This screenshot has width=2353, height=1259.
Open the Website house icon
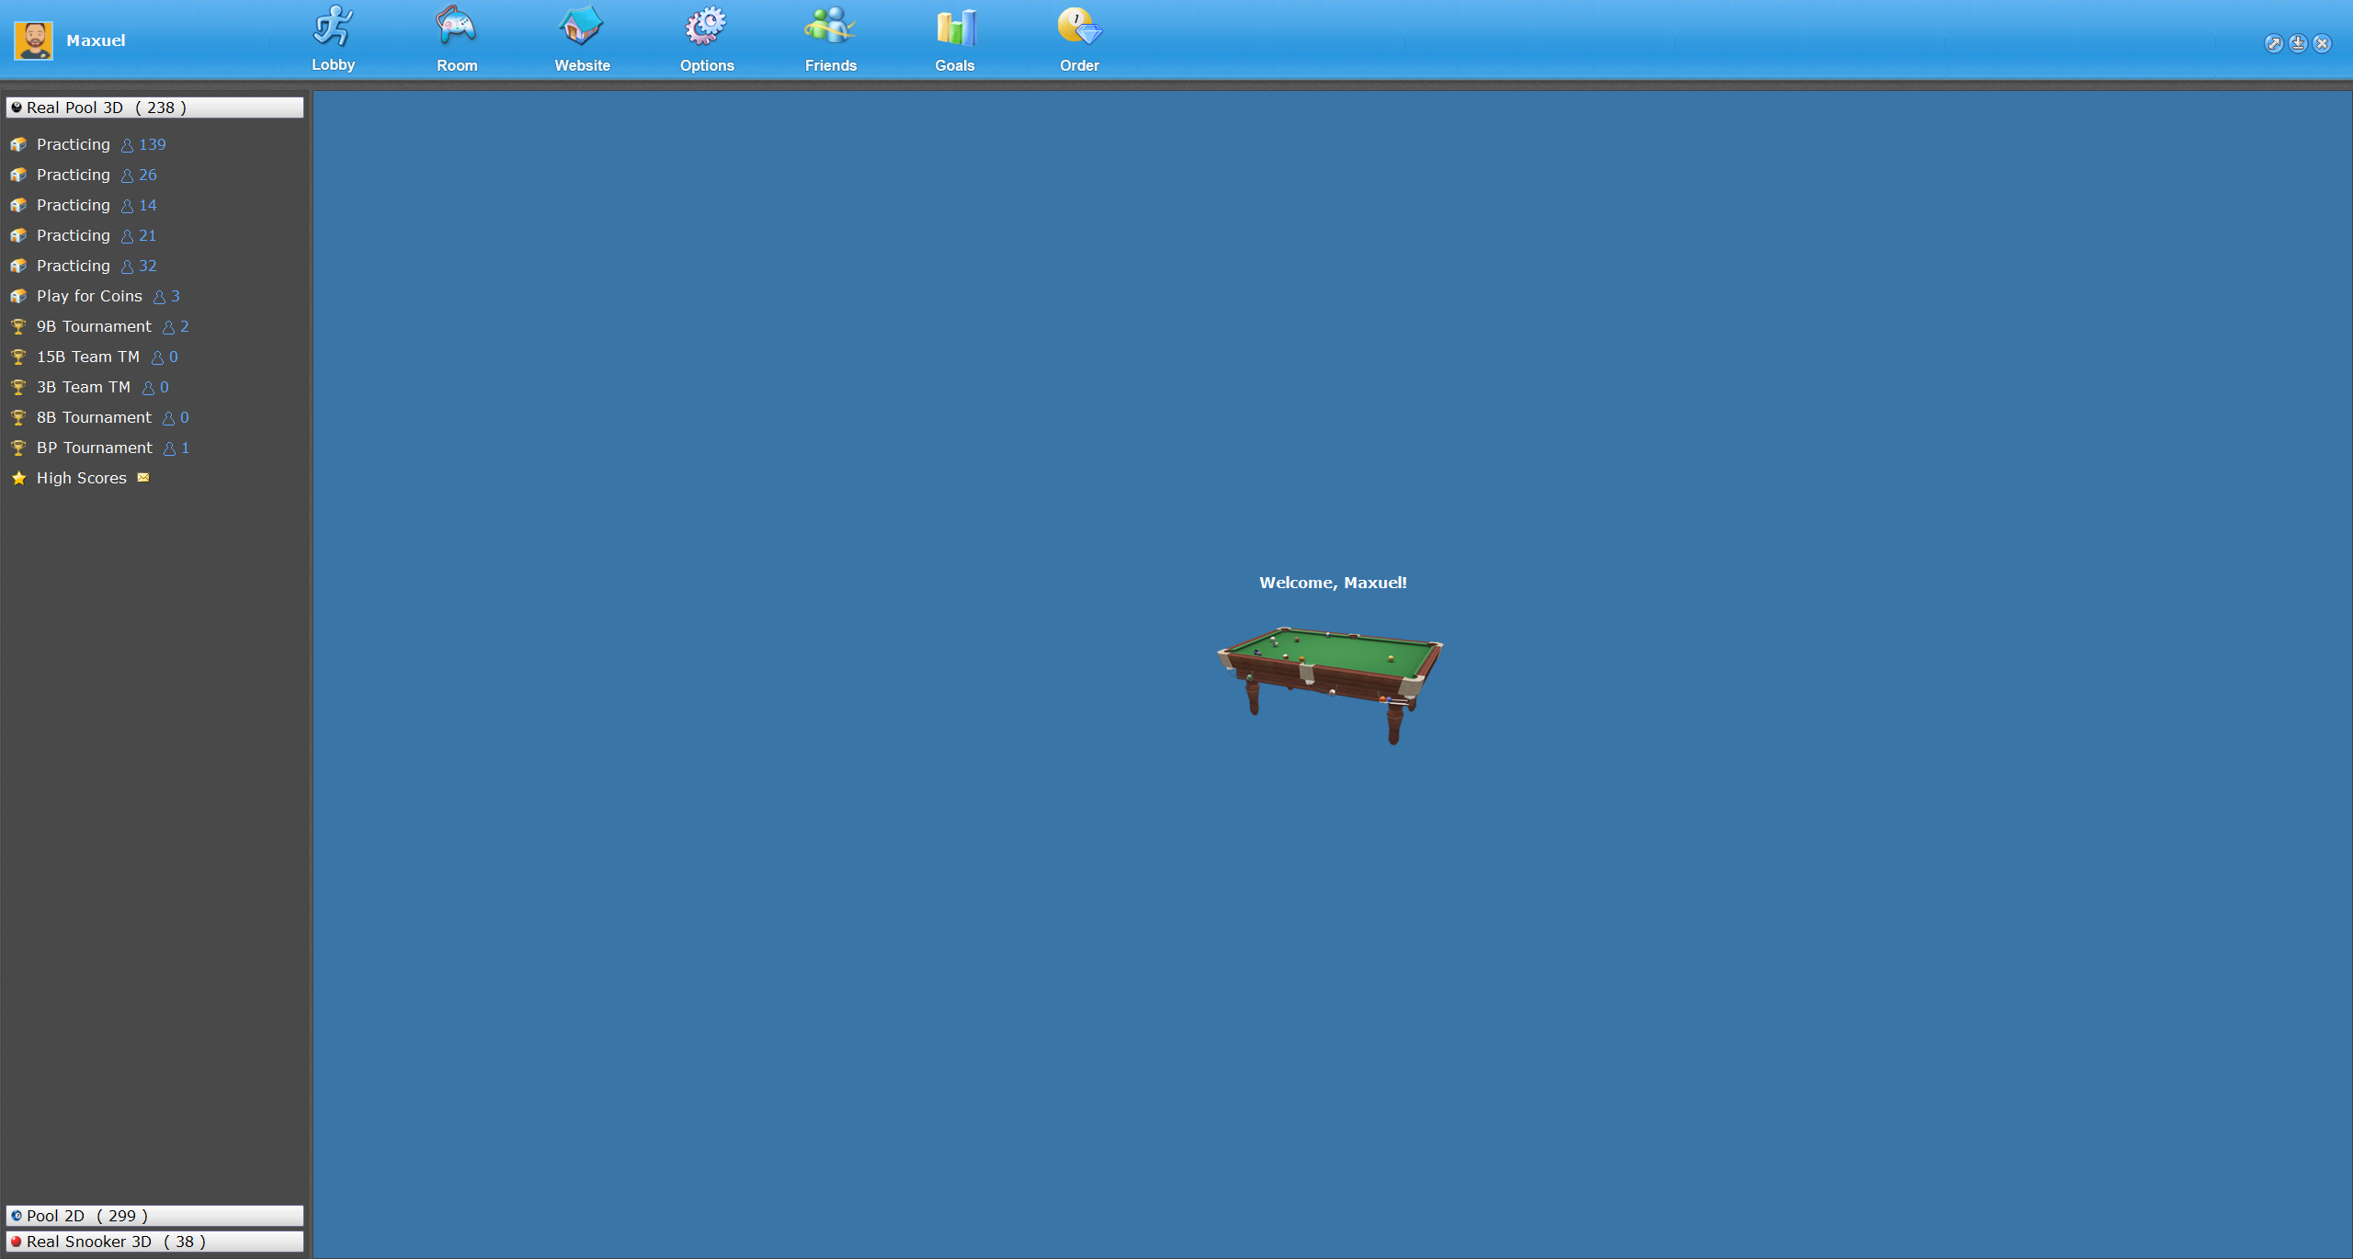coord(581,28)
